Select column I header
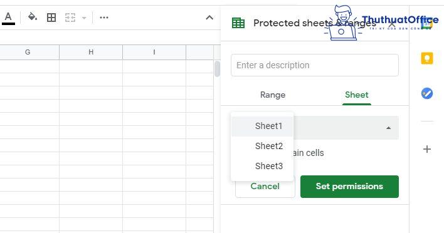The height and width of the screenshot is (233, 444). (154, 52)
